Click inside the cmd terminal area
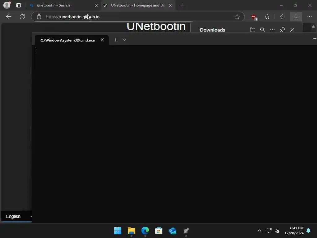Screen dimensions: 317x238 (x=175, y=134)
